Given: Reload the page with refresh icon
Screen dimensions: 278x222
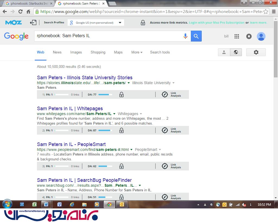Looking at the screenshot, I should pyautogui.click(x=21, y=12).
